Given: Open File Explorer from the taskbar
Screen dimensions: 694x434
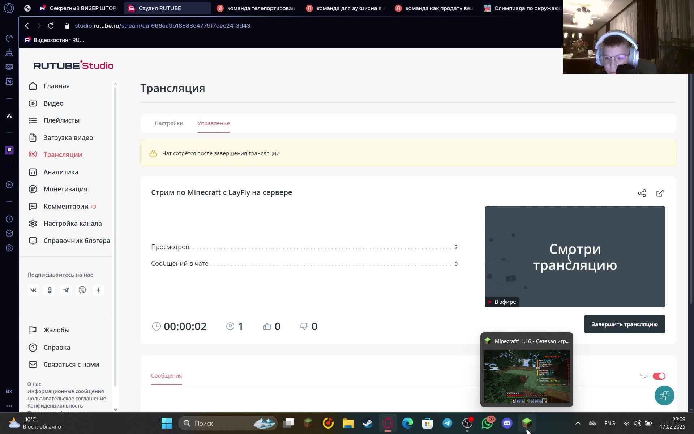Looking at the screenshot, I should point(348,423).
